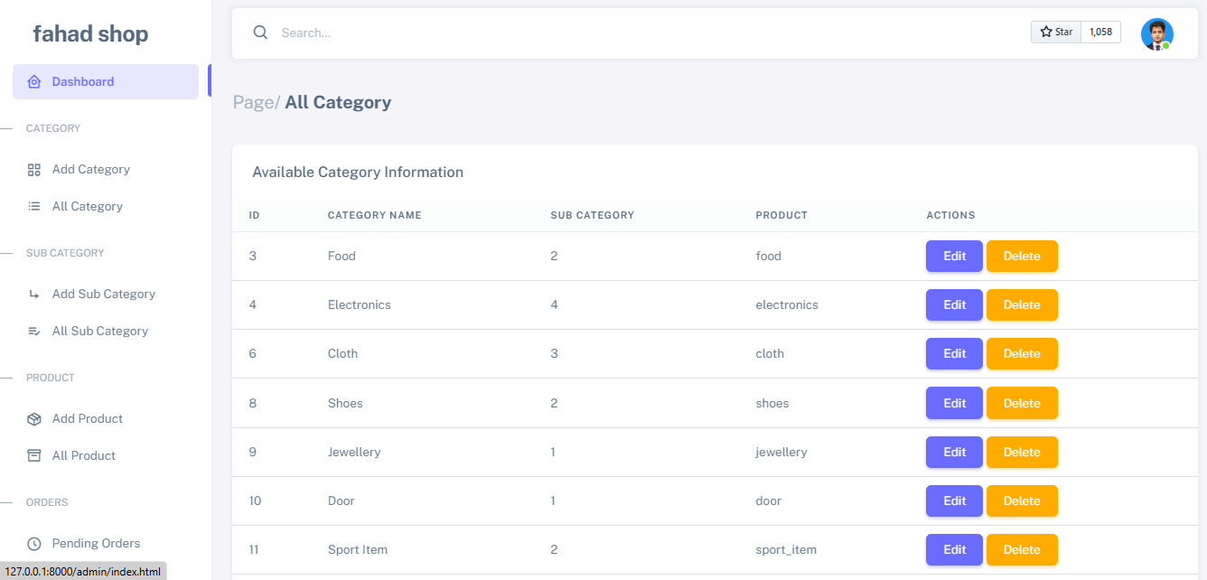Click the SUB CATEGORY column header
The image size is (1207, 580).
tap(592, 215)
